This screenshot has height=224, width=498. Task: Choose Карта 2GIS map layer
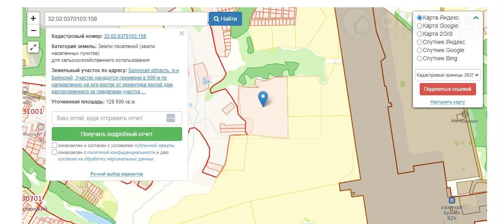pos(420,34)
